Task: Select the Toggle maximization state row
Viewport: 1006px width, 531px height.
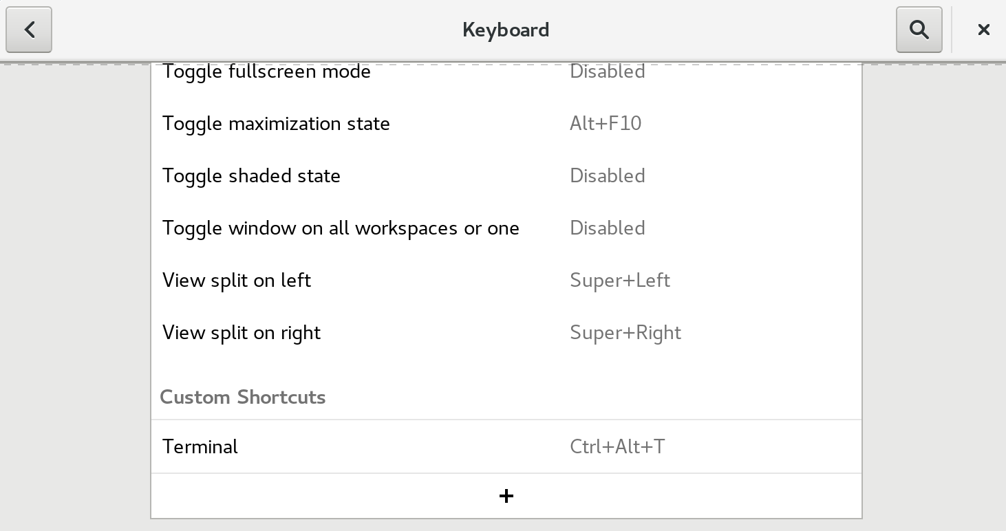Action: point(506,124)
